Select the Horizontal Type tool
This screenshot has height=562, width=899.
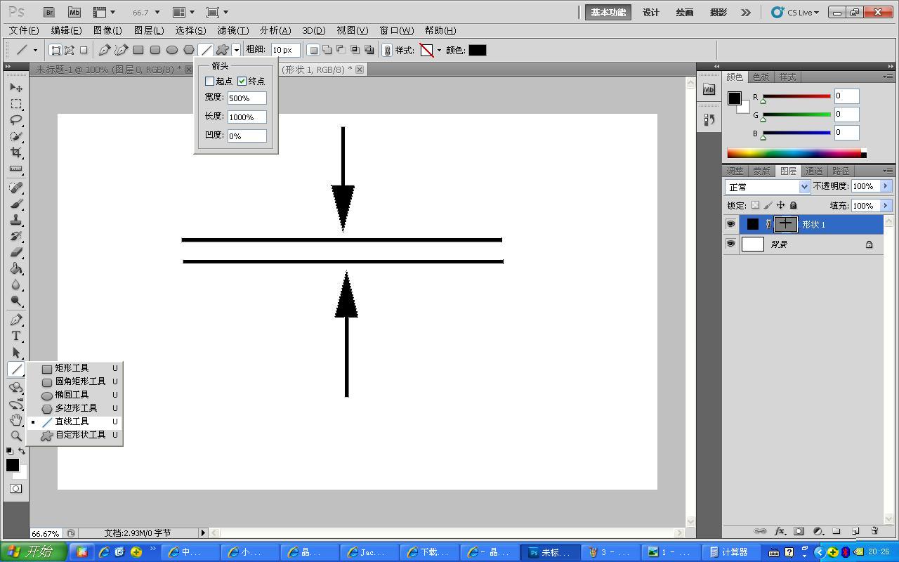click(16, 336)
